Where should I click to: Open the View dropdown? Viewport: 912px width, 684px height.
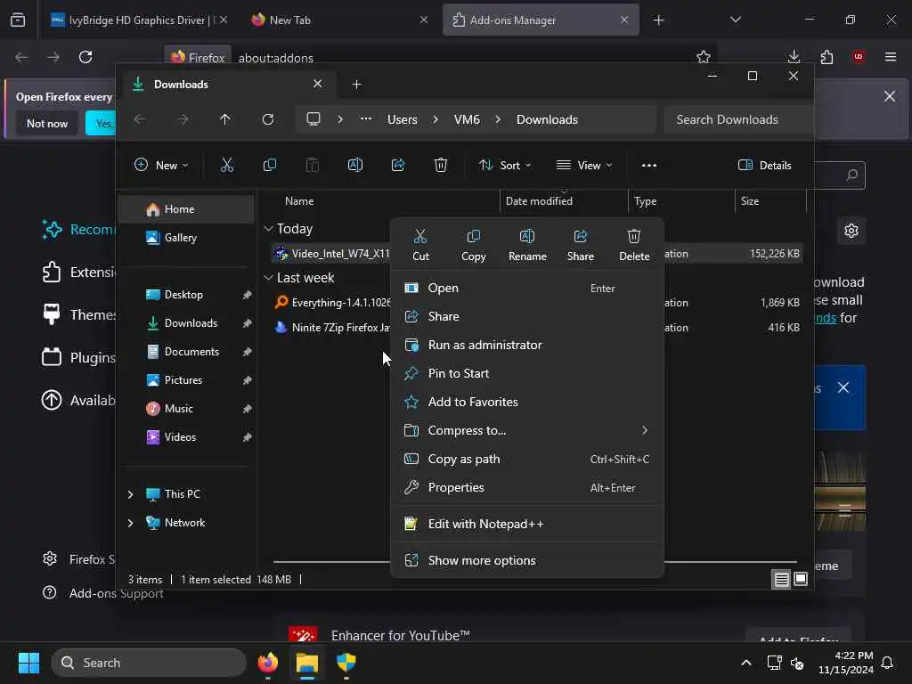pyautogui.click(x=584, y=165)
